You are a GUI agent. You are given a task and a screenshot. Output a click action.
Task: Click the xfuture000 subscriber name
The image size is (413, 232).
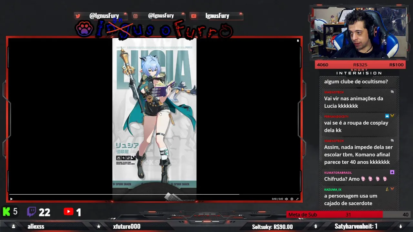point(127,227)
